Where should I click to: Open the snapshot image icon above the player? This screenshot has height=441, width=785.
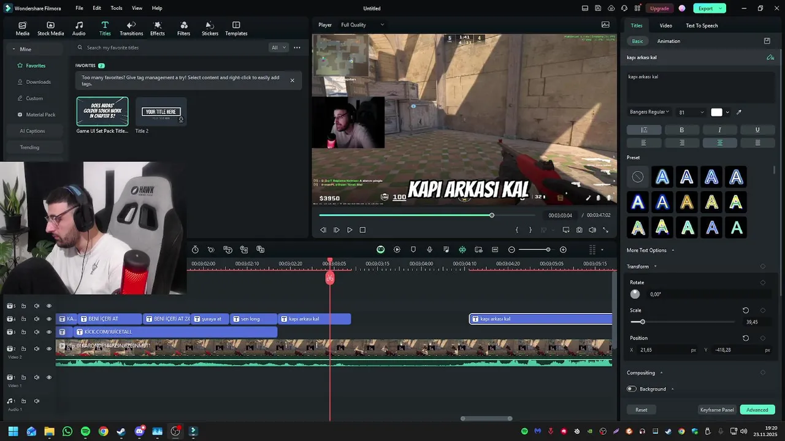(x=605, y=24)
